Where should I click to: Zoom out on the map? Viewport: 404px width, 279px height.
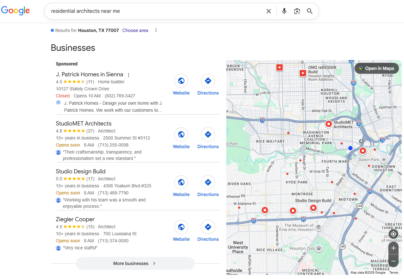coord(393,261)
